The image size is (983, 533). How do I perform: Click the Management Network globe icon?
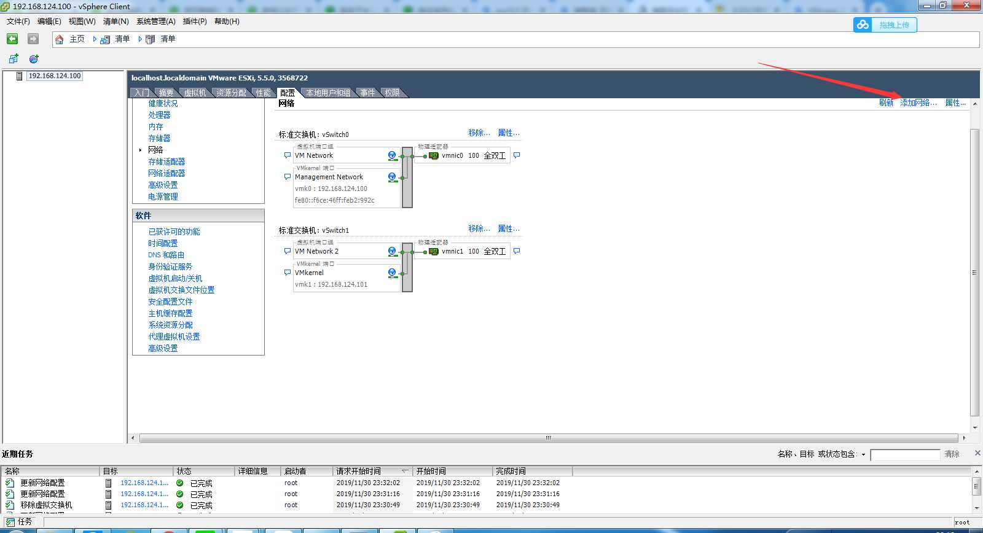(392, 177)
